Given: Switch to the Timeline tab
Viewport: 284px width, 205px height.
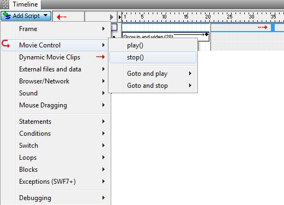Looking at the screenshot, I should [x=25, y=4].
